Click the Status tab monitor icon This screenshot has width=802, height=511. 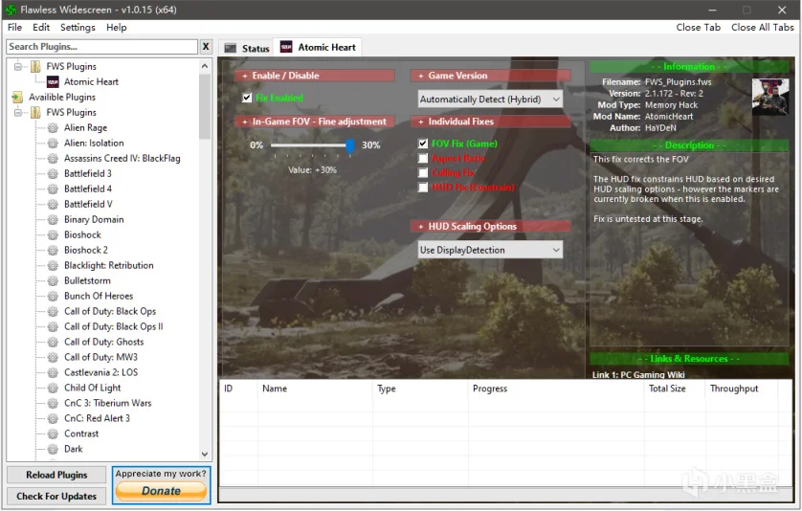pos(231,49)
